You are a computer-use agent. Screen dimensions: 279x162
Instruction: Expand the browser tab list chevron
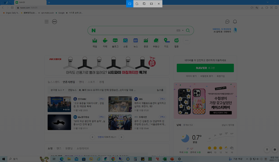point(268,2)
